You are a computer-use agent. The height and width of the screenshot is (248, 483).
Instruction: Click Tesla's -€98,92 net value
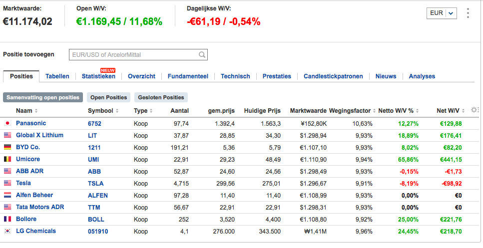pyautogui.click(x=452, y=184)
